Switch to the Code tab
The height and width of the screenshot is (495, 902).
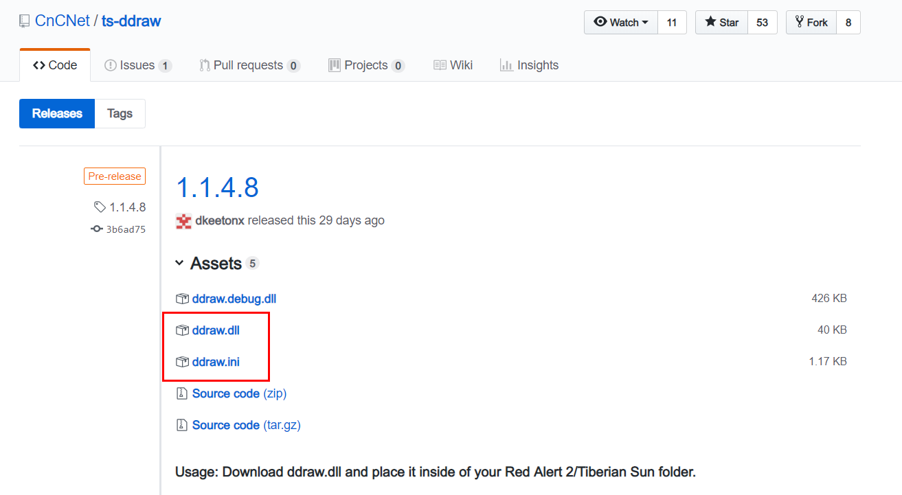pos(55,65)
